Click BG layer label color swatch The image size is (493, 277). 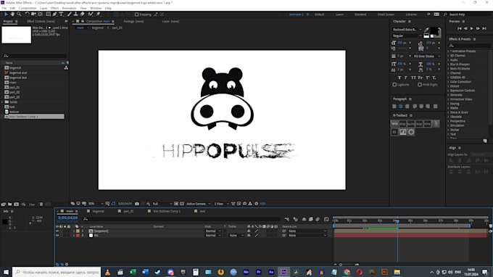tap(78, 236)
